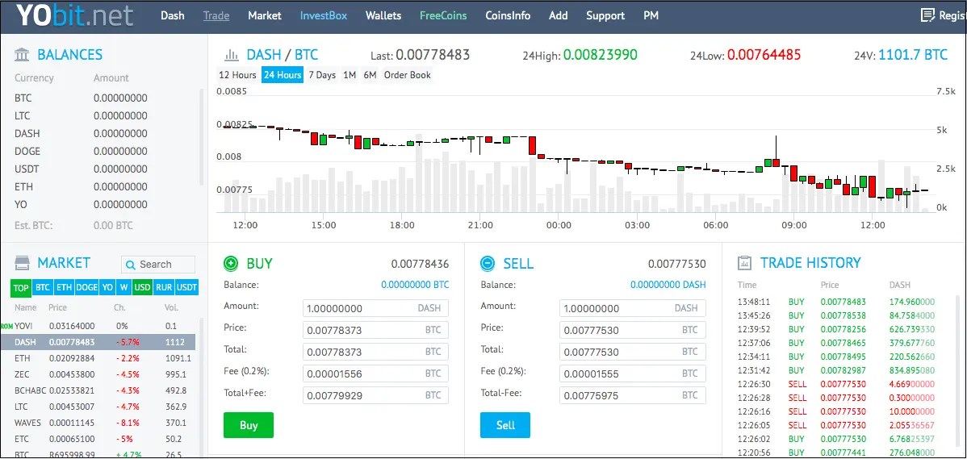Click the Buy Total input field
The height and width of the screenshot is (459, 967).
375,352
